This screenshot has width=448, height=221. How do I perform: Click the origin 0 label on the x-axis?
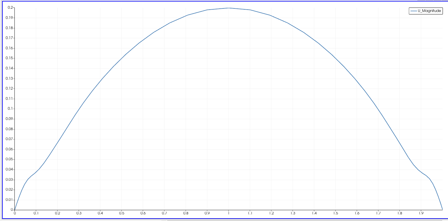click(x=14, y=213)
